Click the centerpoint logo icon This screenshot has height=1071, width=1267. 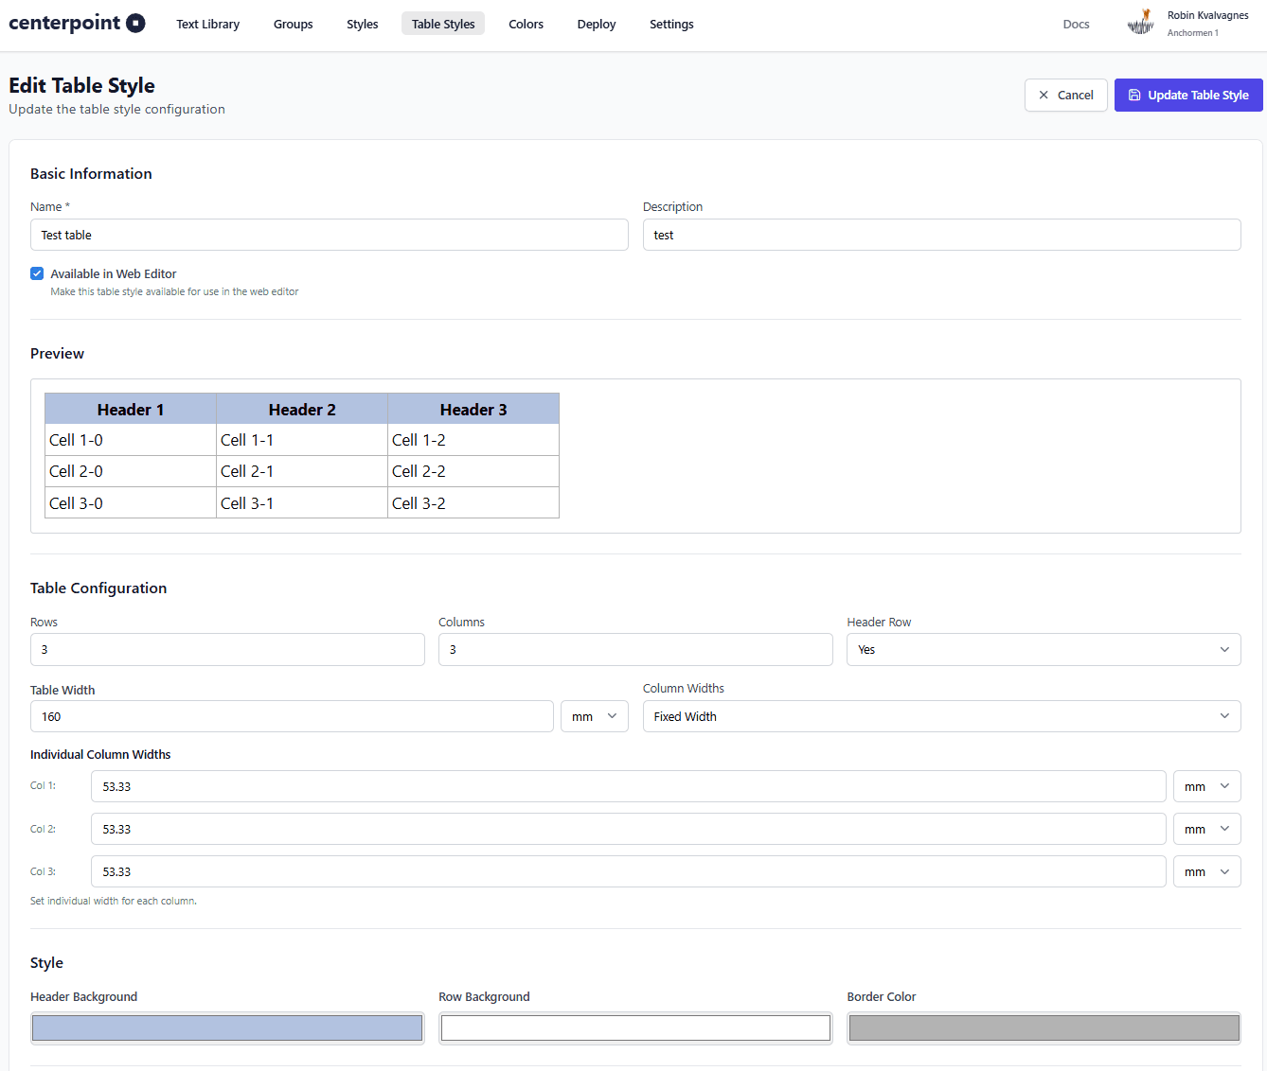(135, 24)
